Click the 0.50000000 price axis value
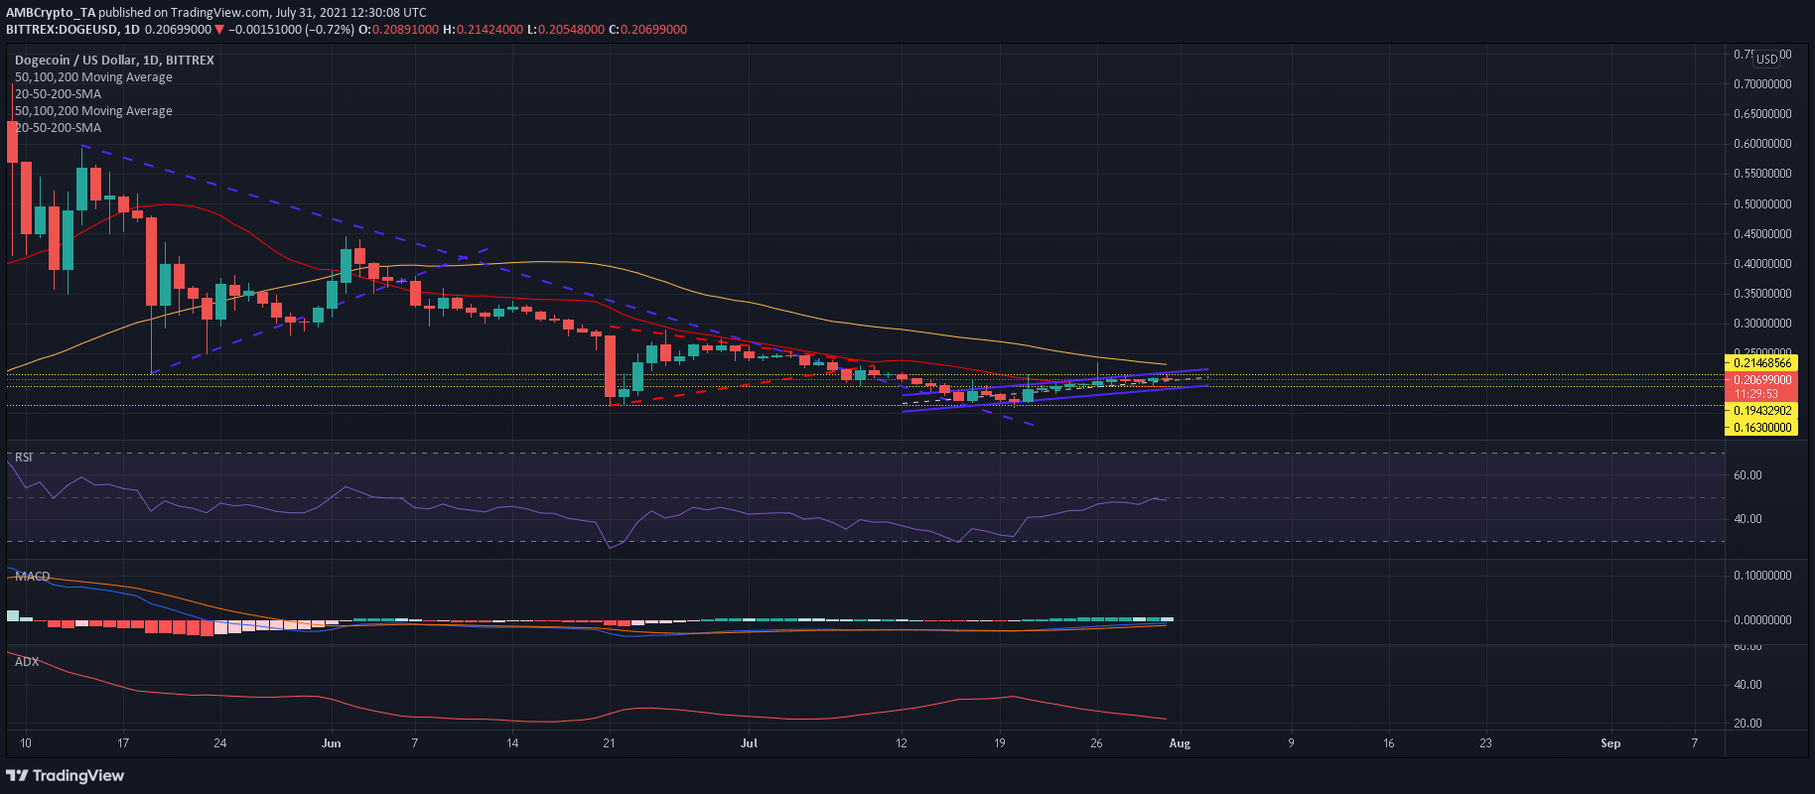Image resolution: width=1815 pixels, height=794 pixels. pos(1762,204)
